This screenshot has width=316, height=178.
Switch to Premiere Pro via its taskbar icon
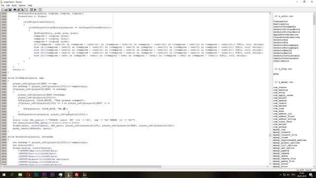pyautogui.click(x=44, y=175)
